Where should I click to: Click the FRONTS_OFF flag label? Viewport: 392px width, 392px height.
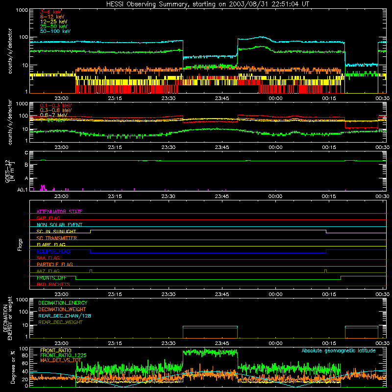coord(51,278)
